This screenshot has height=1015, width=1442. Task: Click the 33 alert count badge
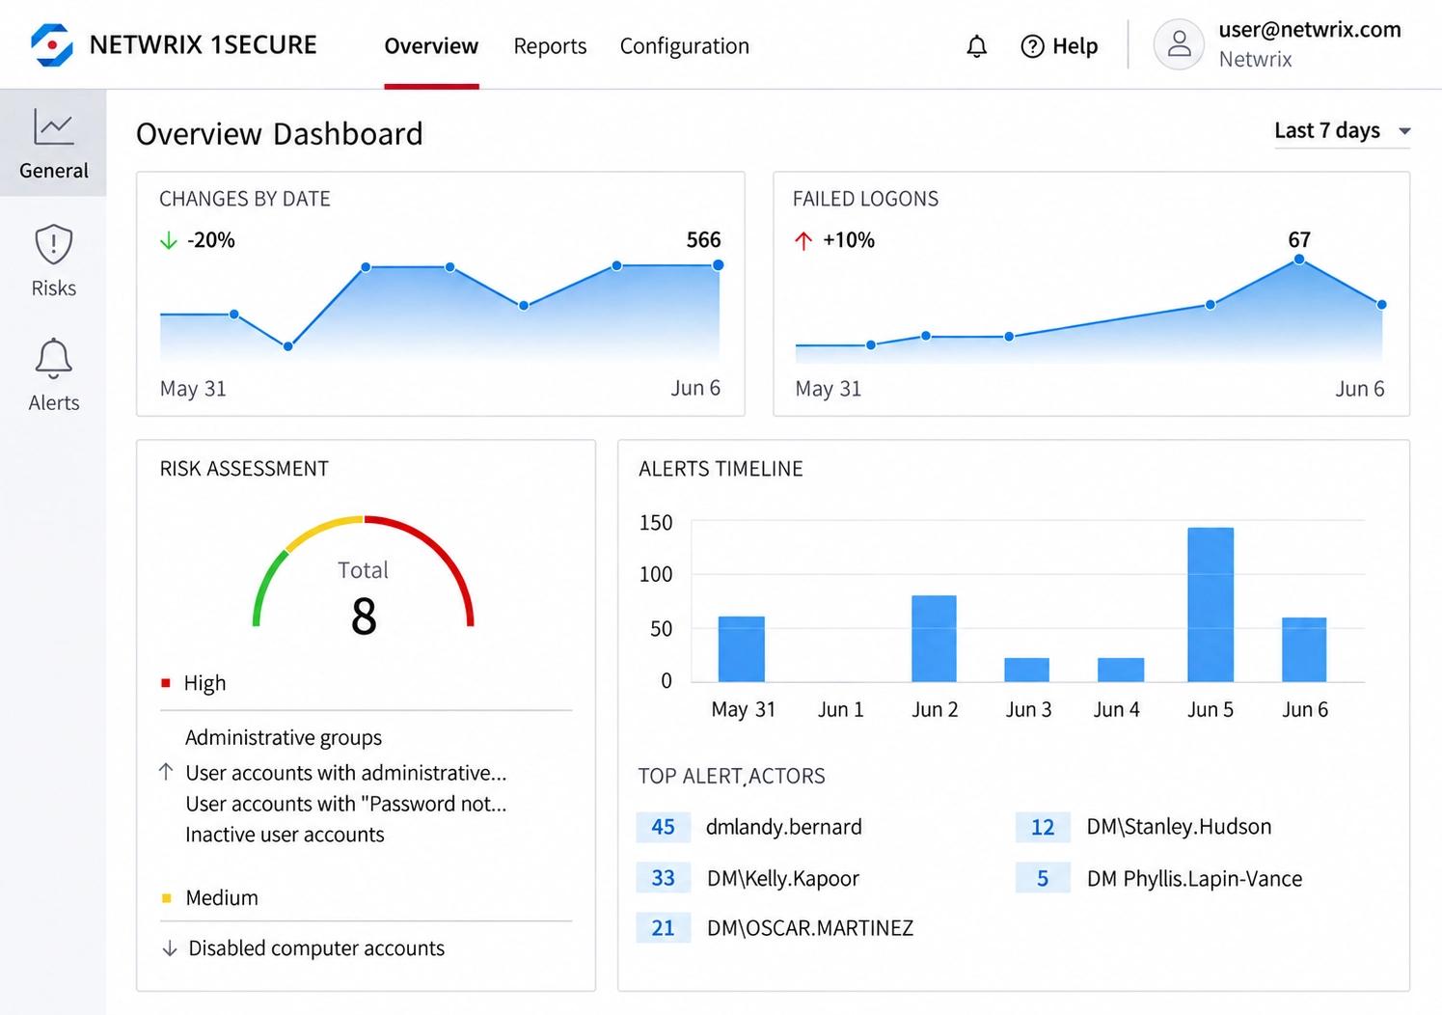click(664, 878)
